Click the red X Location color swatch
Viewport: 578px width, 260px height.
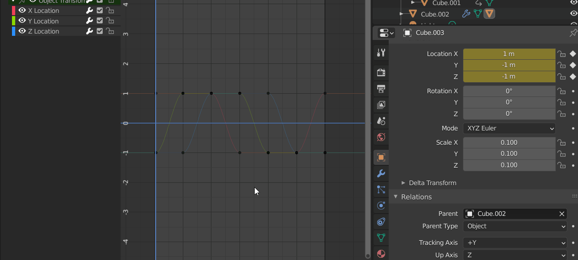coord(13,11)
